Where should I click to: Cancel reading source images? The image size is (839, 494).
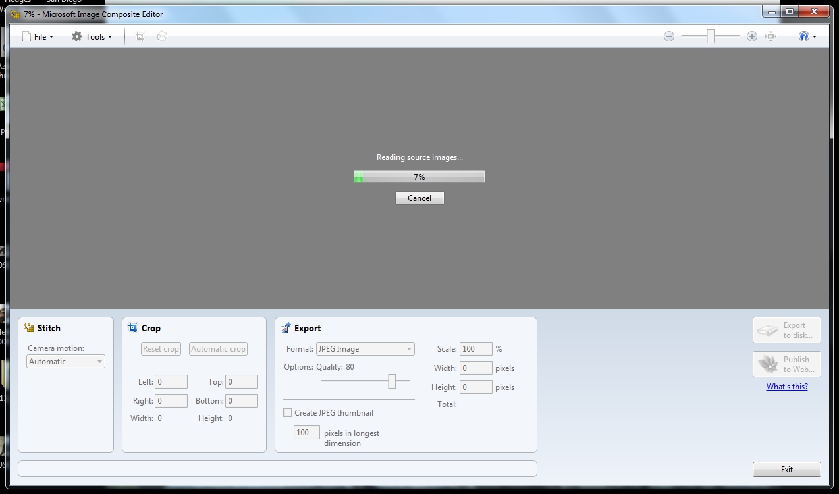click(x=419, y=198)
